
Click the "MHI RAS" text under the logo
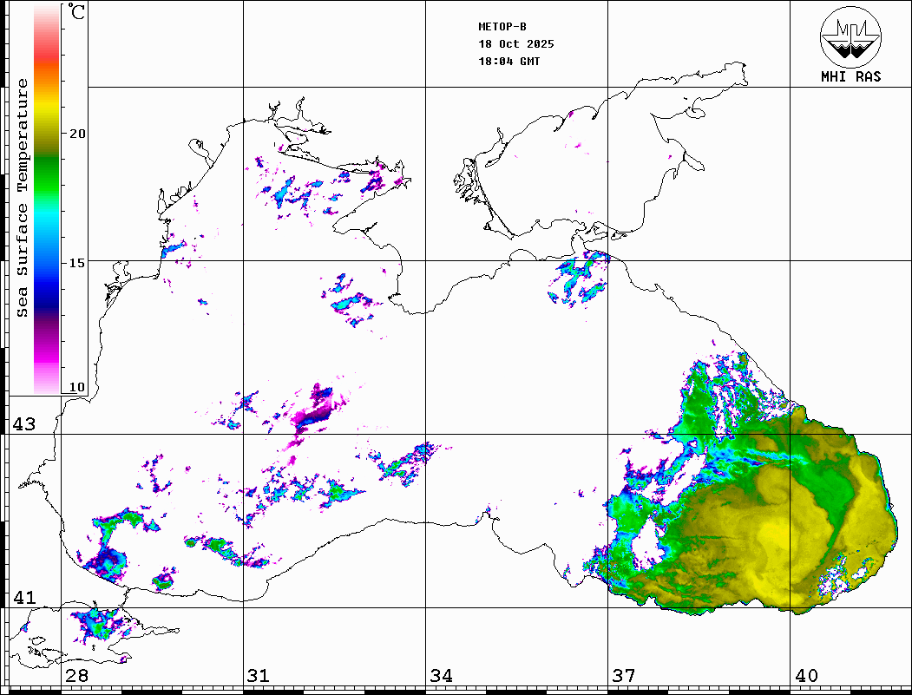pyautogui.click(x=850, y=77)
